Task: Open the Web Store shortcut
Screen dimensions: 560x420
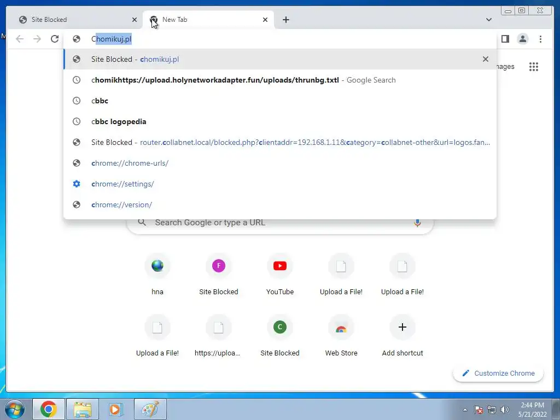Action: [341, 336]
